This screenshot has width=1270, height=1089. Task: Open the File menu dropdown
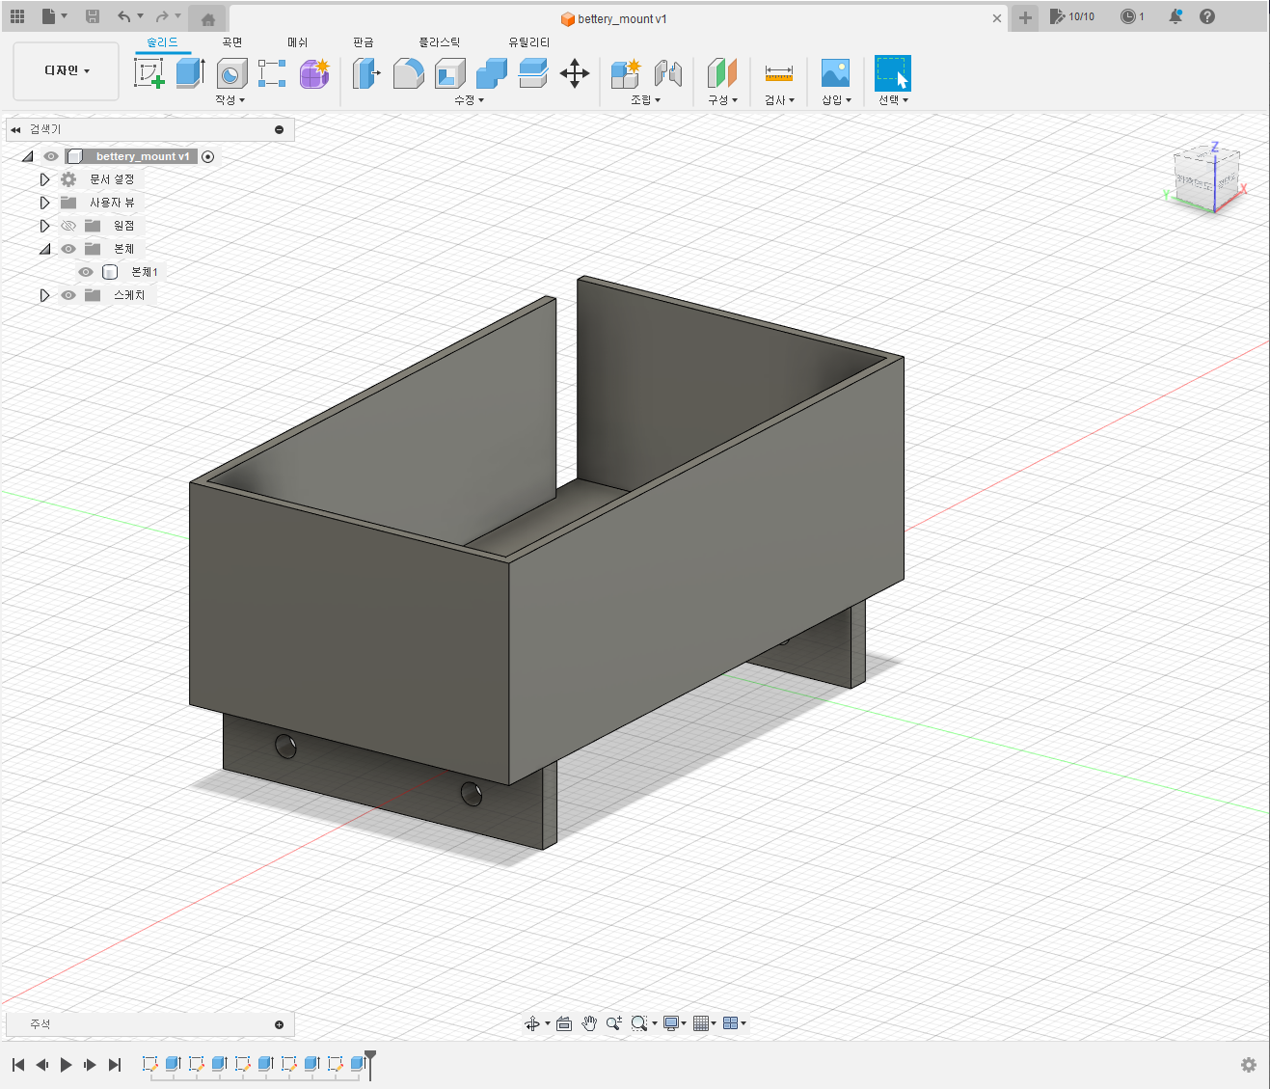[x=55, y=16]
